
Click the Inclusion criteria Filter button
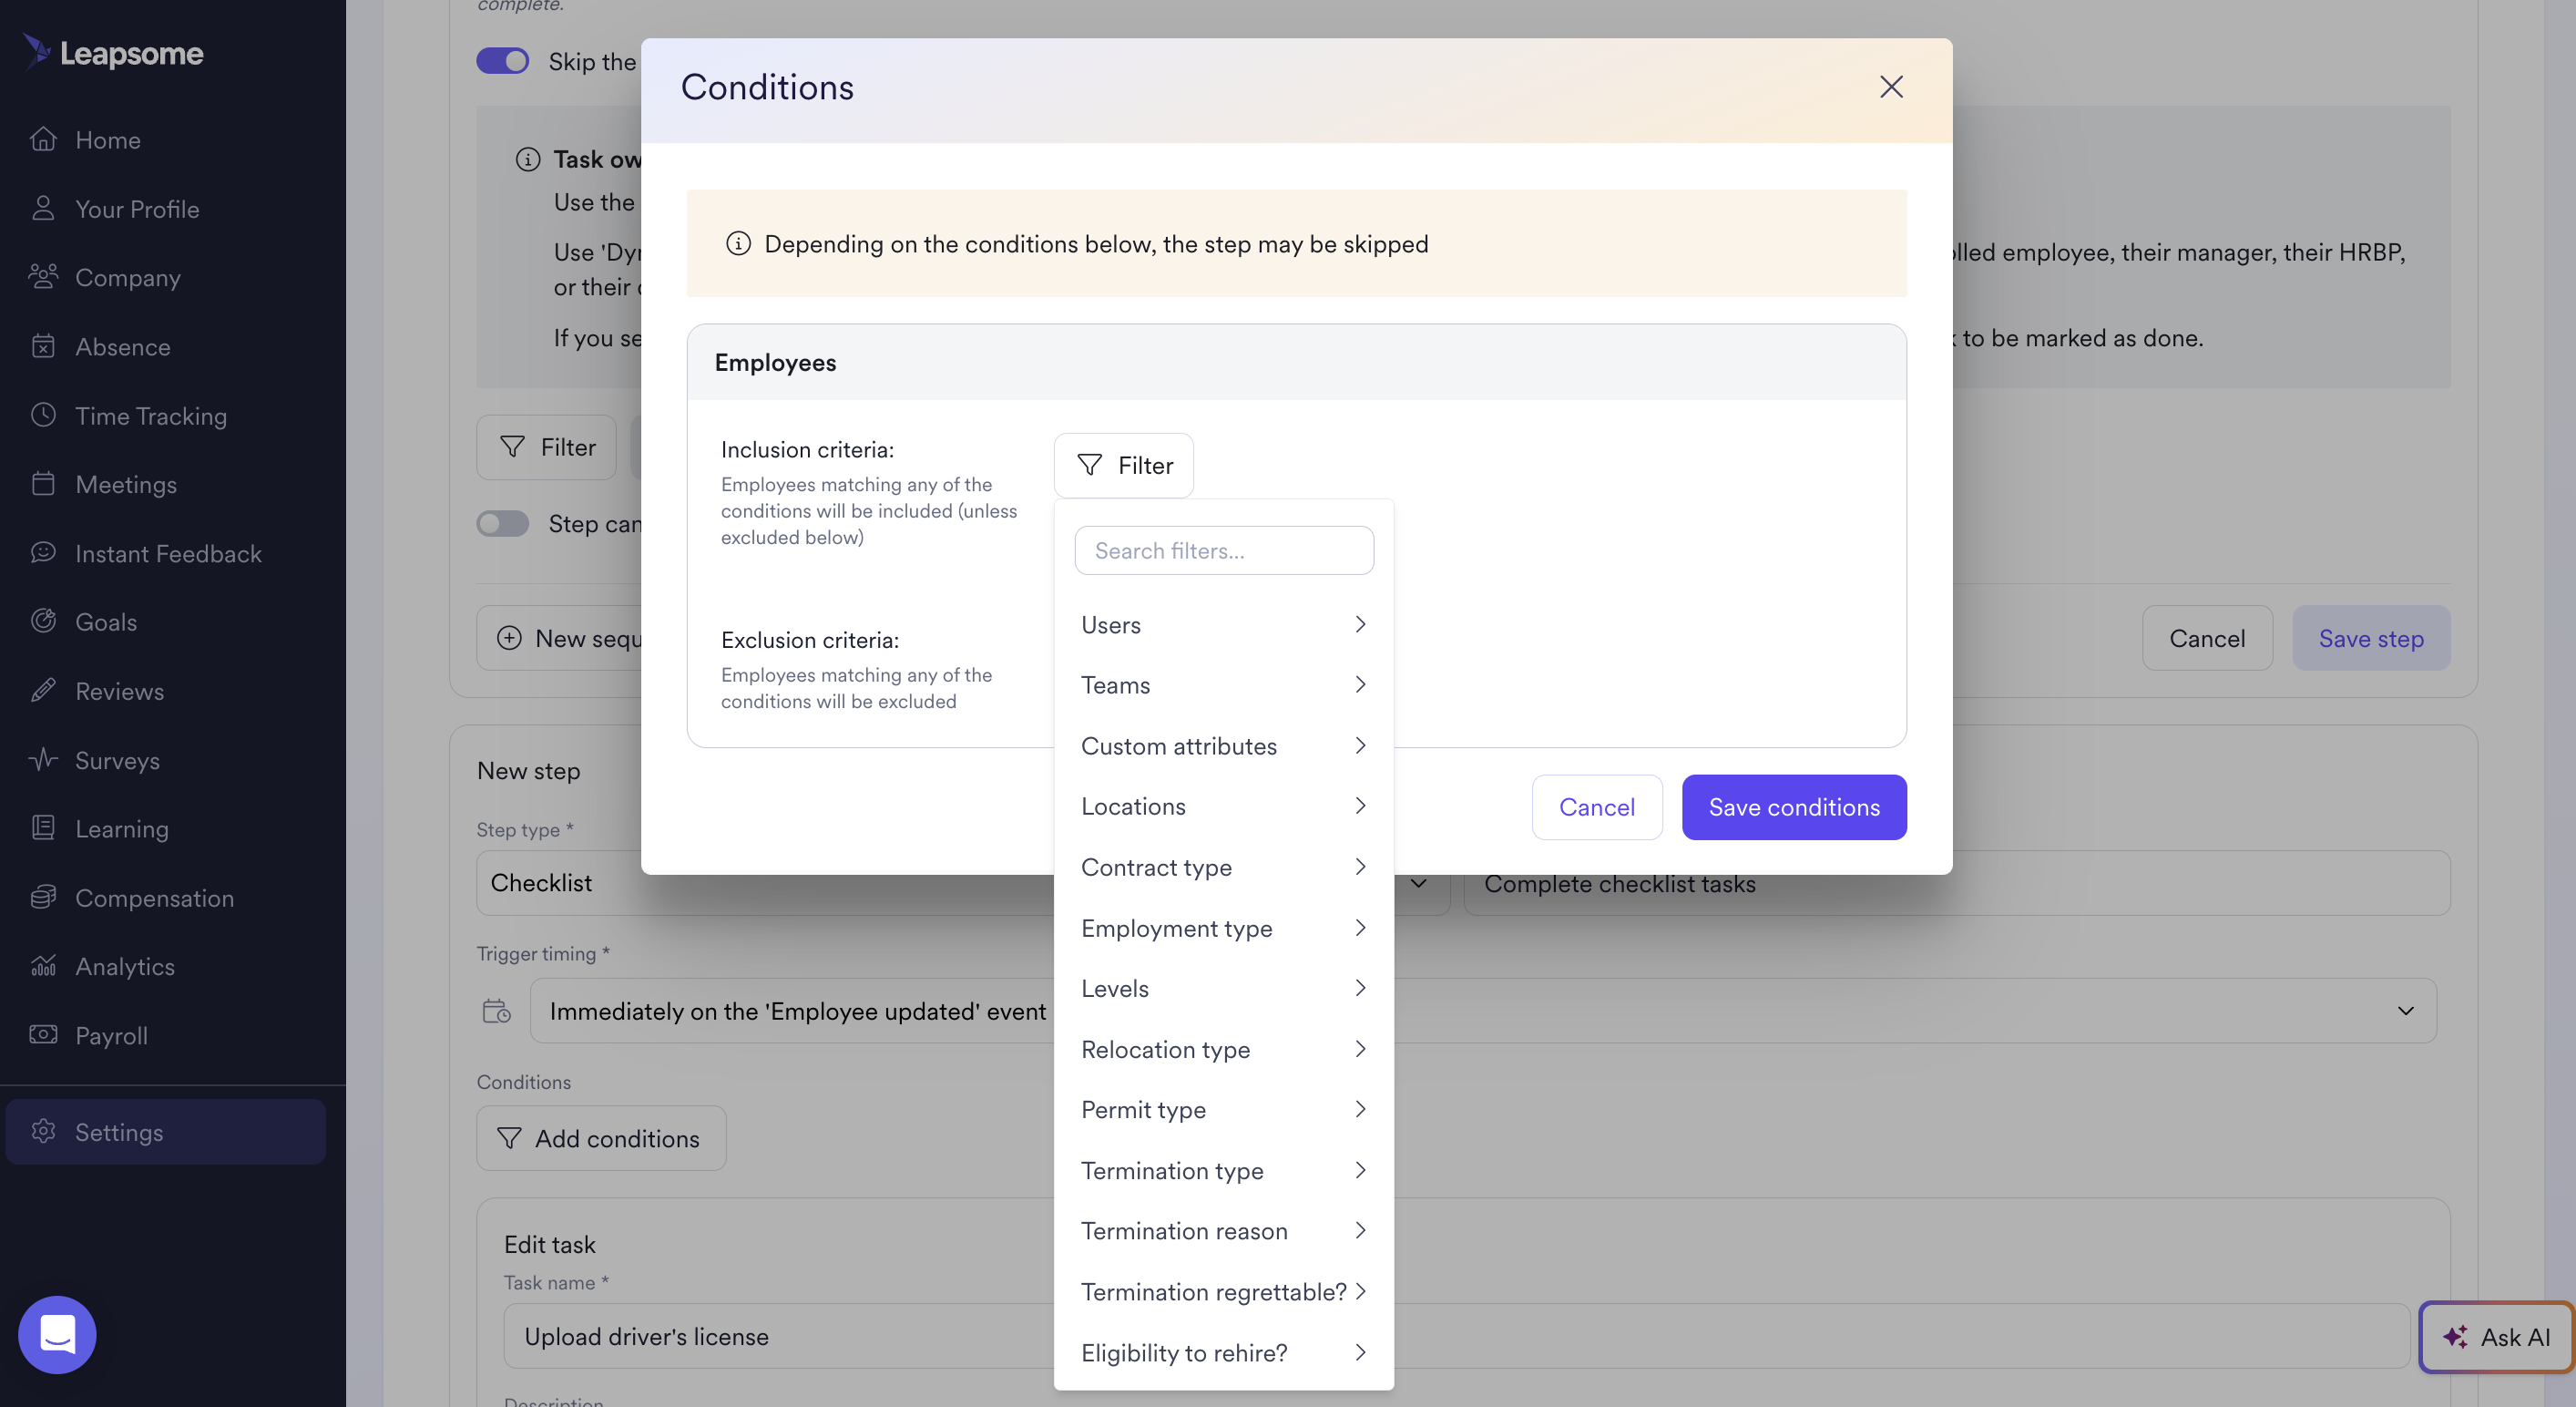(x=1123, y=466)
